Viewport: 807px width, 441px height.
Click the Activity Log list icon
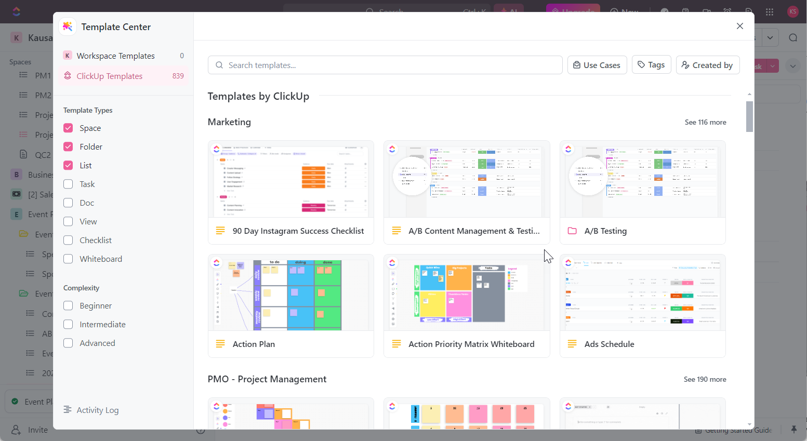click(x=68, y=410)
